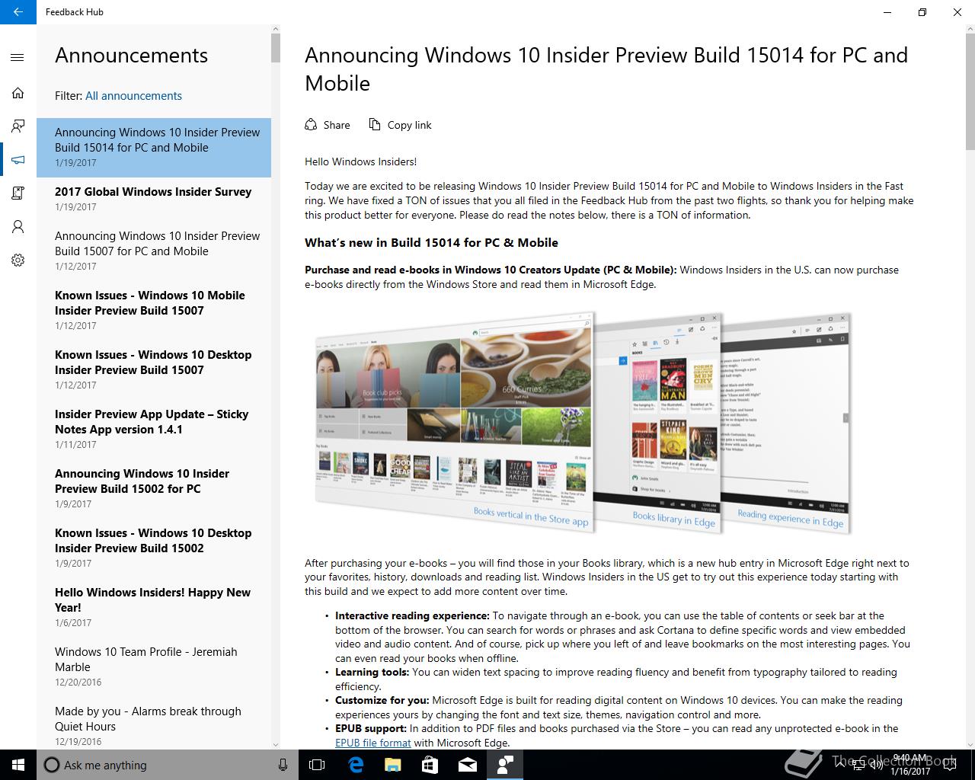Click What's new in Build 15014 heading
This screenshot has width=975, height=780.
click(x=431, y=243)
